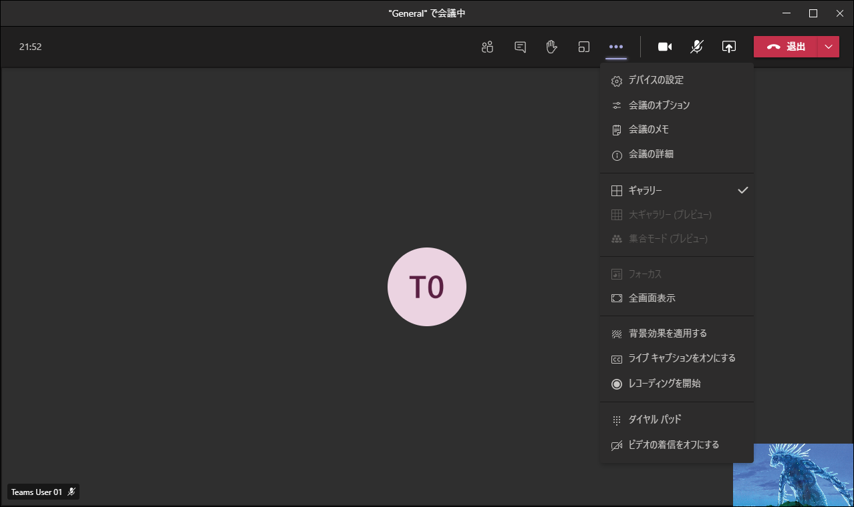Screen dimensions: 854x507
Task: Open the share content tray
Action: click(x=728, y=47)
